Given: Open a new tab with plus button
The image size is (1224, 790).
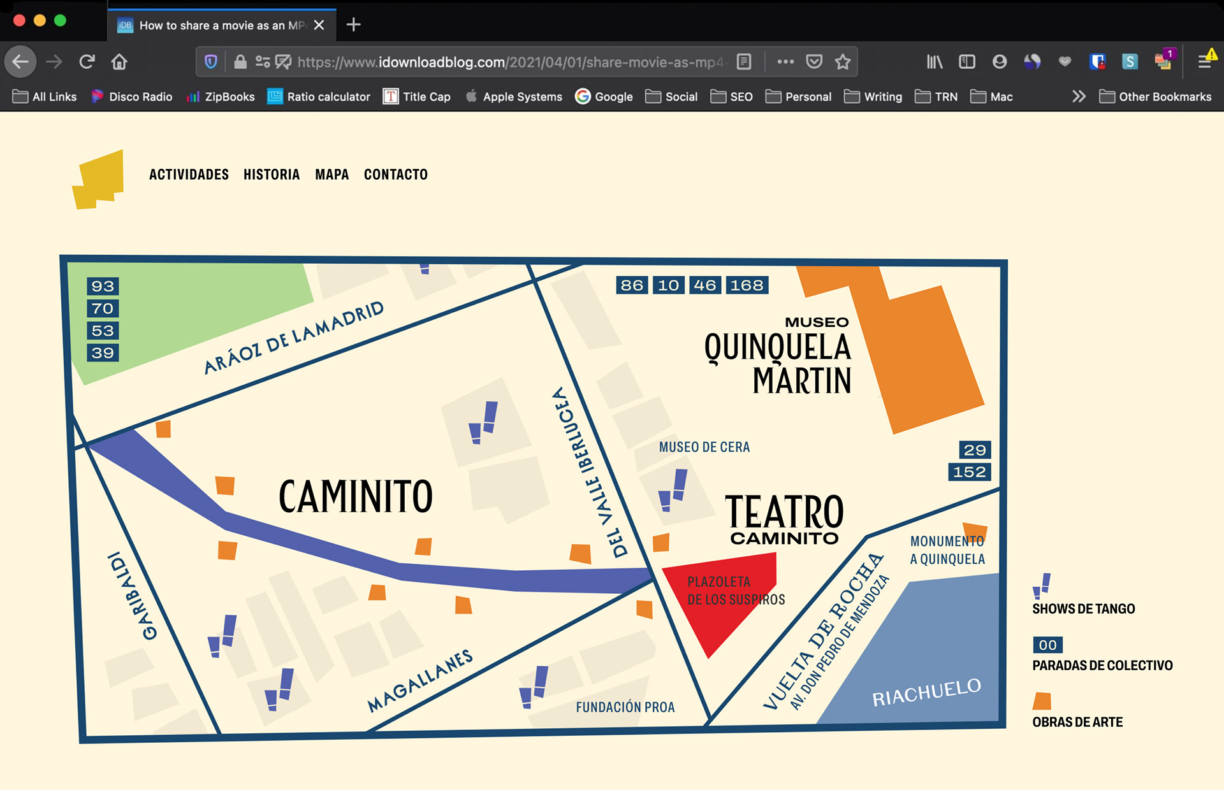Looking at the screenshot, I should [353, 25].
